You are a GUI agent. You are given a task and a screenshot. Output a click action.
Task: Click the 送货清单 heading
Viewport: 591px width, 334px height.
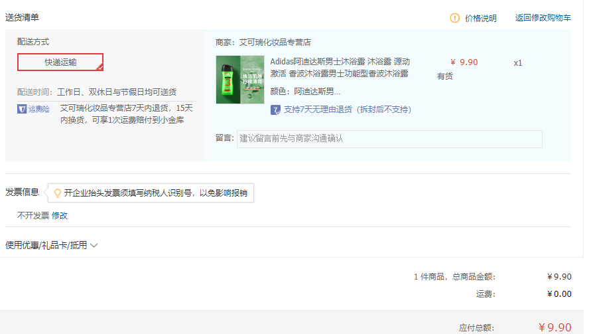[22, 17]
